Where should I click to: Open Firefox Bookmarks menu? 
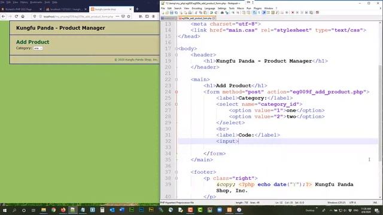click(x=36, y=2)
